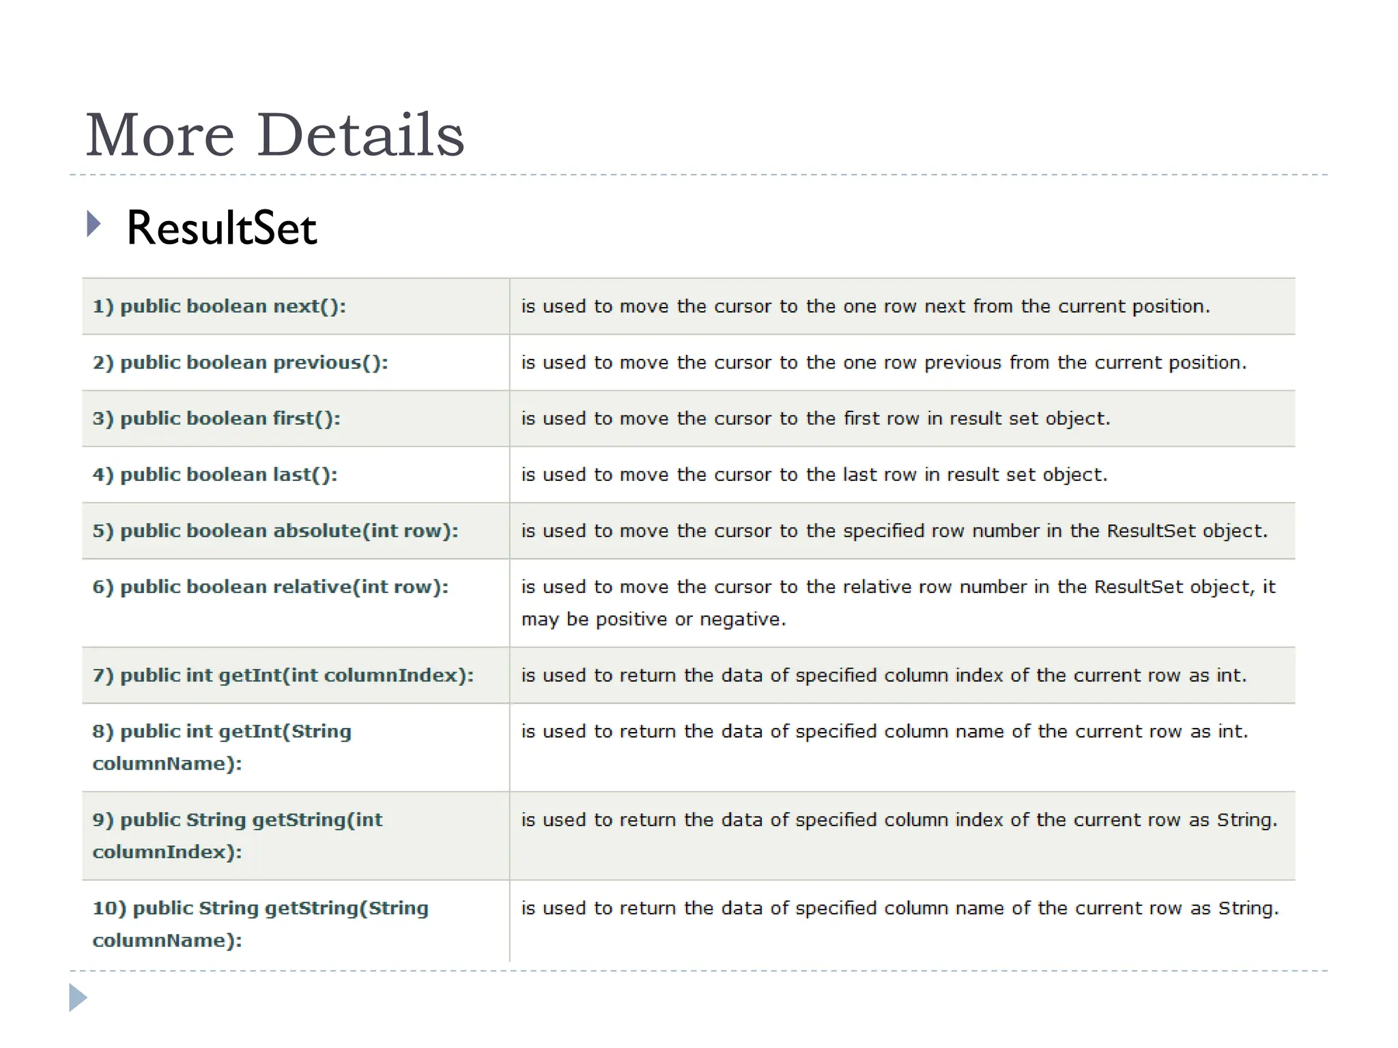The height and width of the screenshot is (1048, 1398).
Task: Select '3) public boolean first():' cell
Action: click(x=296, y=418)
